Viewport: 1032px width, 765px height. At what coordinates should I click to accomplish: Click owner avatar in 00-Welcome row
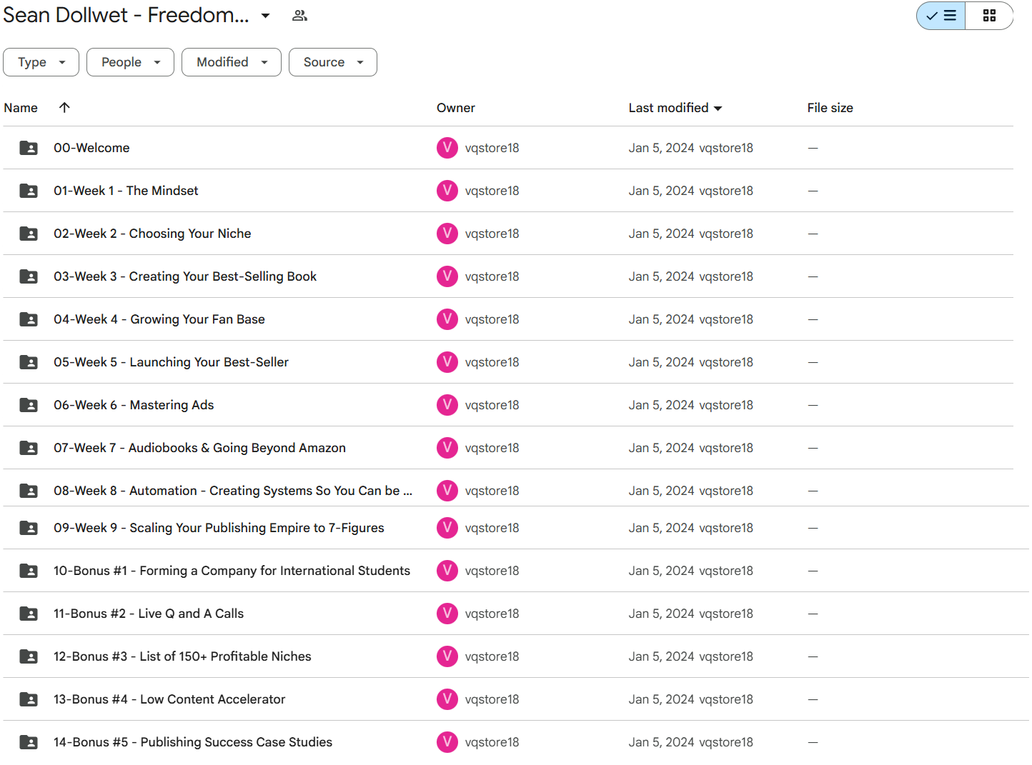point(447,148)
